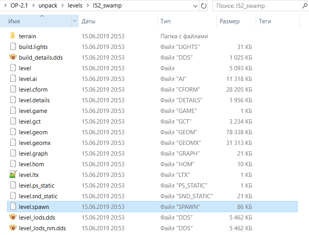Select the build_details.dds file name

coord(41,58)
